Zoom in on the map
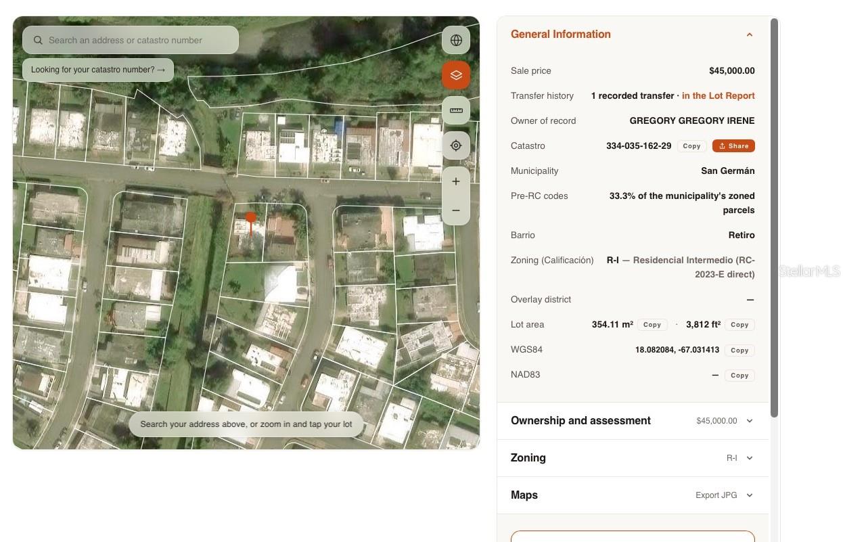The width and height of the screenshot is (843, 542). [x=456, y=181]
